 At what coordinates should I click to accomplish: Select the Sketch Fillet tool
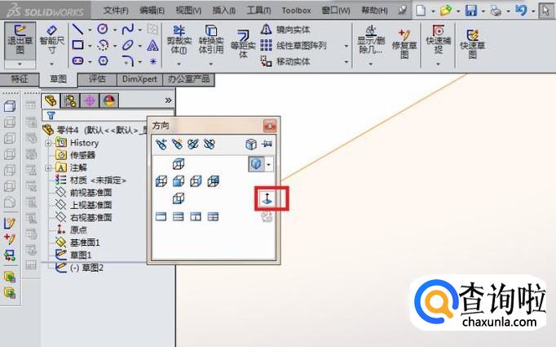pos(128,61)
